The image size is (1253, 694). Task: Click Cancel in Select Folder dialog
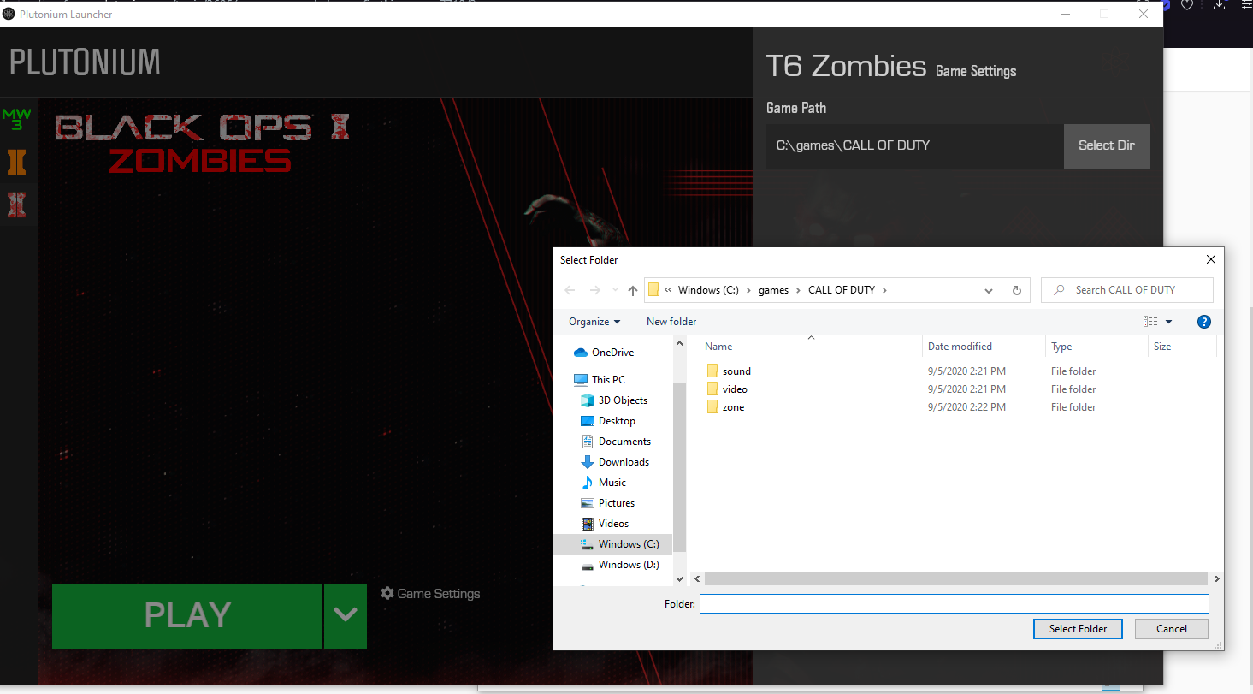pyautogui.click(x=1172, y=629)
